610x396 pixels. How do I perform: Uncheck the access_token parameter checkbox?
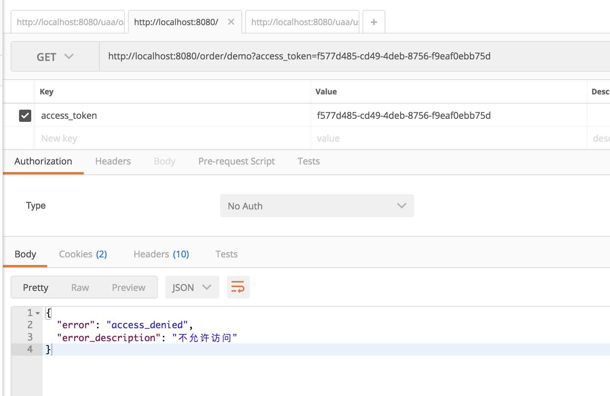(25, 115)
